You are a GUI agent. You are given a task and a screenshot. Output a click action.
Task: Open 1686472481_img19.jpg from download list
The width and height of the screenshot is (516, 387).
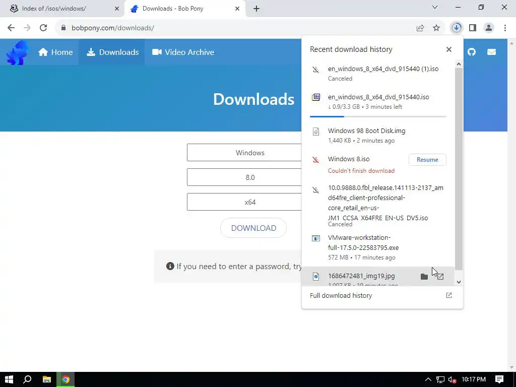[361, 276]
